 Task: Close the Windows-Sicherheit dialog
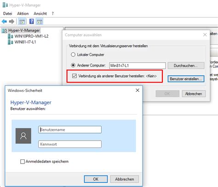pyautogui.click(x=138, y=91)
